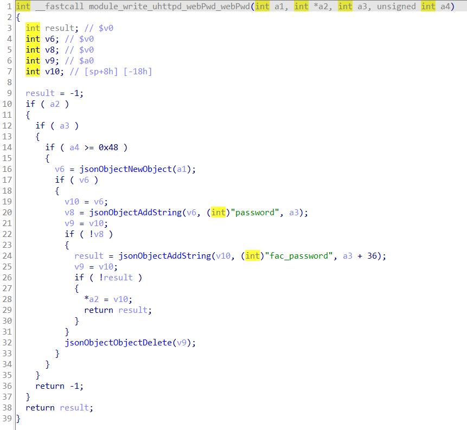Click line number 32 in the gutter
The width and height of the screenshot is (467, 430).
coord(7,343)
